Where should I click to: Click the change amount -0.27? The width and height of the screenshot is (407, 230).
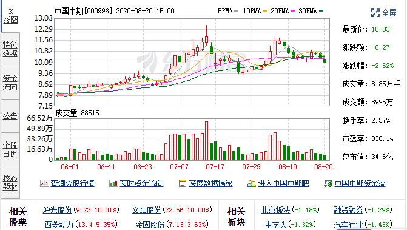point(380,47)
